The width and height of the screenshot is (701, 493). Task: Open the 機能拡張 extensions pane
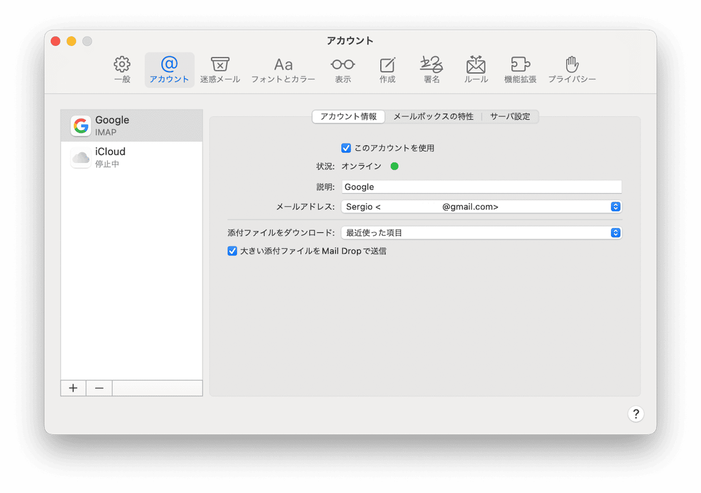pyautogui.click(x=520, y=70)
